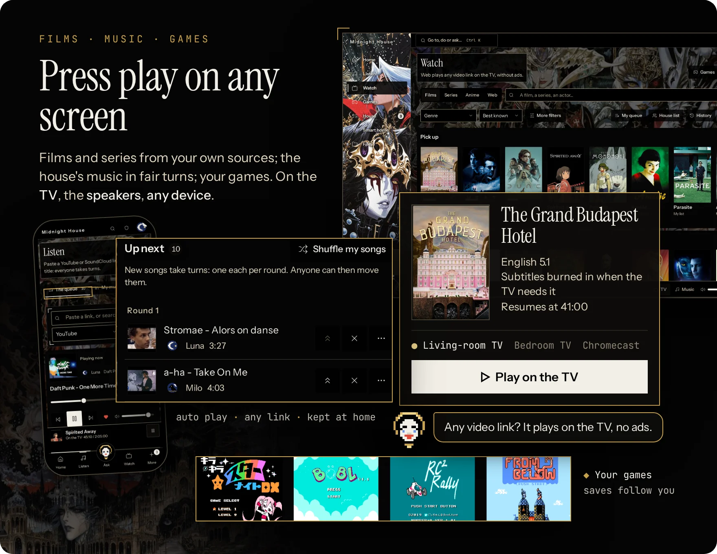This screenshot has width=717, height=554.
Task: Pause Daft Punk on the phone player
Action: coord(75,418)
